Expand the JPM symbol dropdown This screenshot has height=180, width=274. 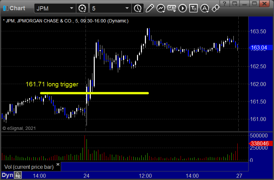point(71,8)
